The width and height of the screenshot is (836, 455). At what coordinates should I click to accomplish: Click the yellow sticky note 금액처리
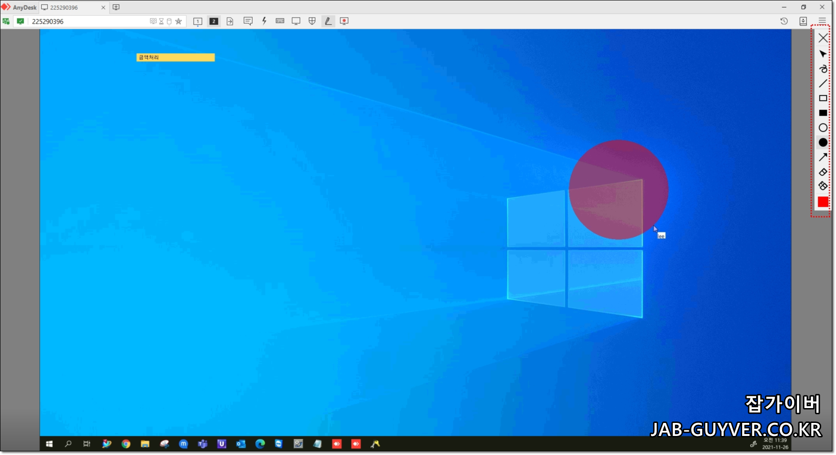tap(176, 57)
